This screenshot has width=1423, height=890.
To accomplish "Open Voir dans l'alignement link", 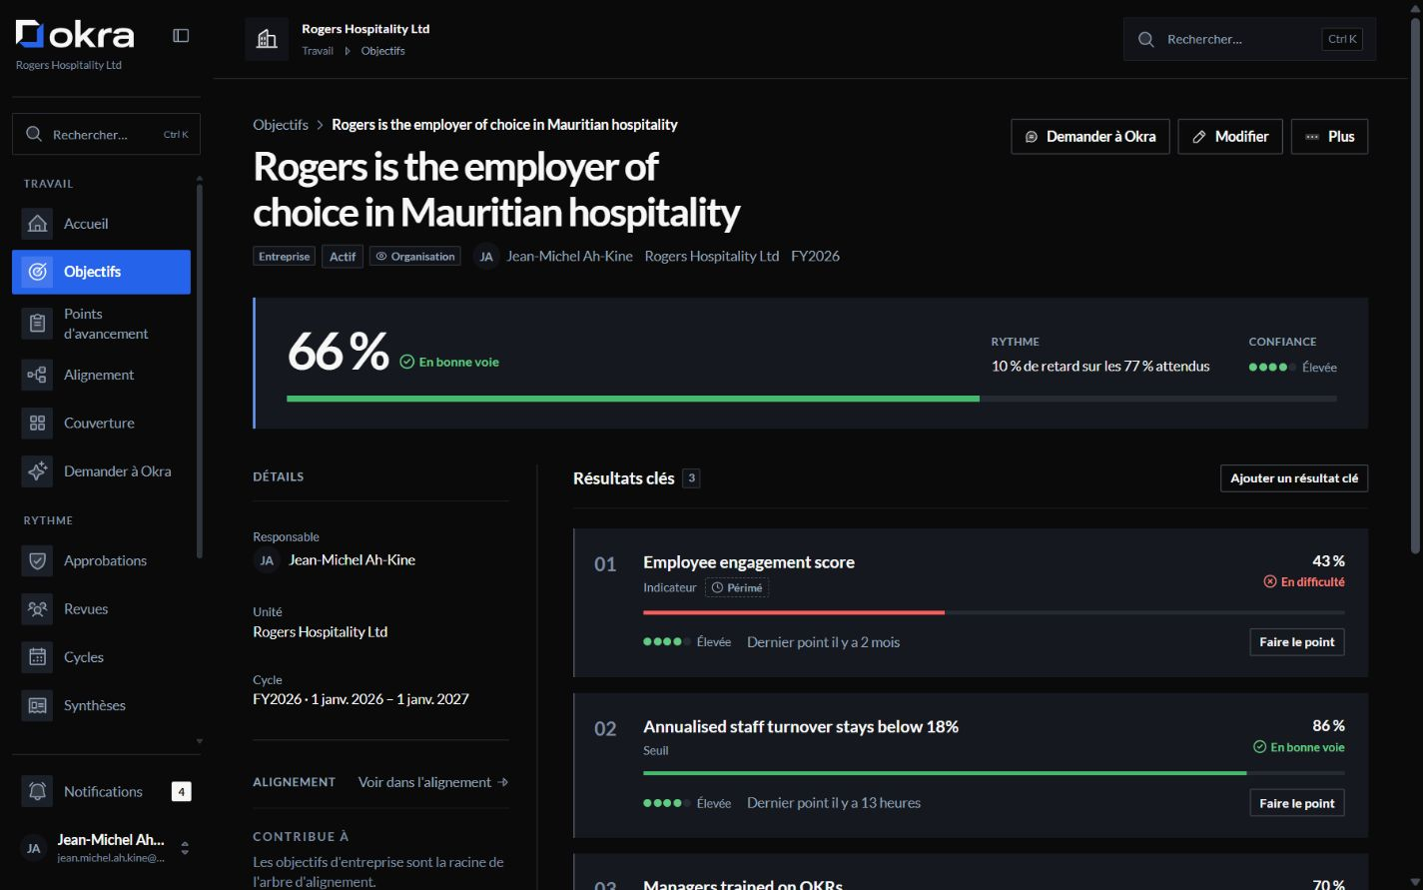I will point(433,782).
